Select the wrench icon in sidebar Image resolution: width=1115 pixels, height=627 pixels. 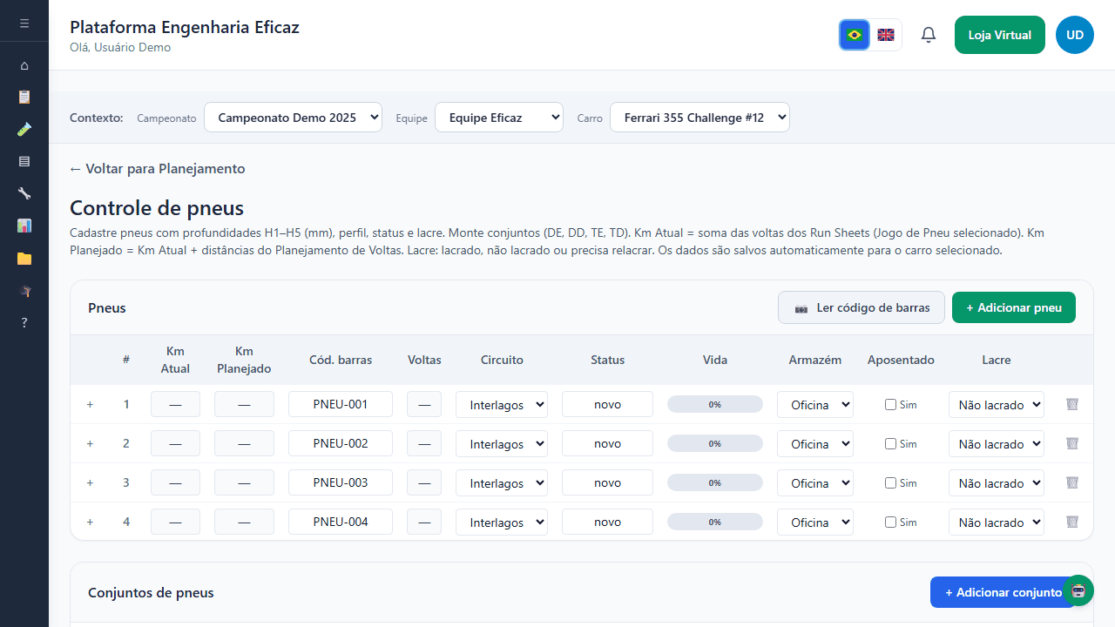pyautogui.click(x=24, y=193)
